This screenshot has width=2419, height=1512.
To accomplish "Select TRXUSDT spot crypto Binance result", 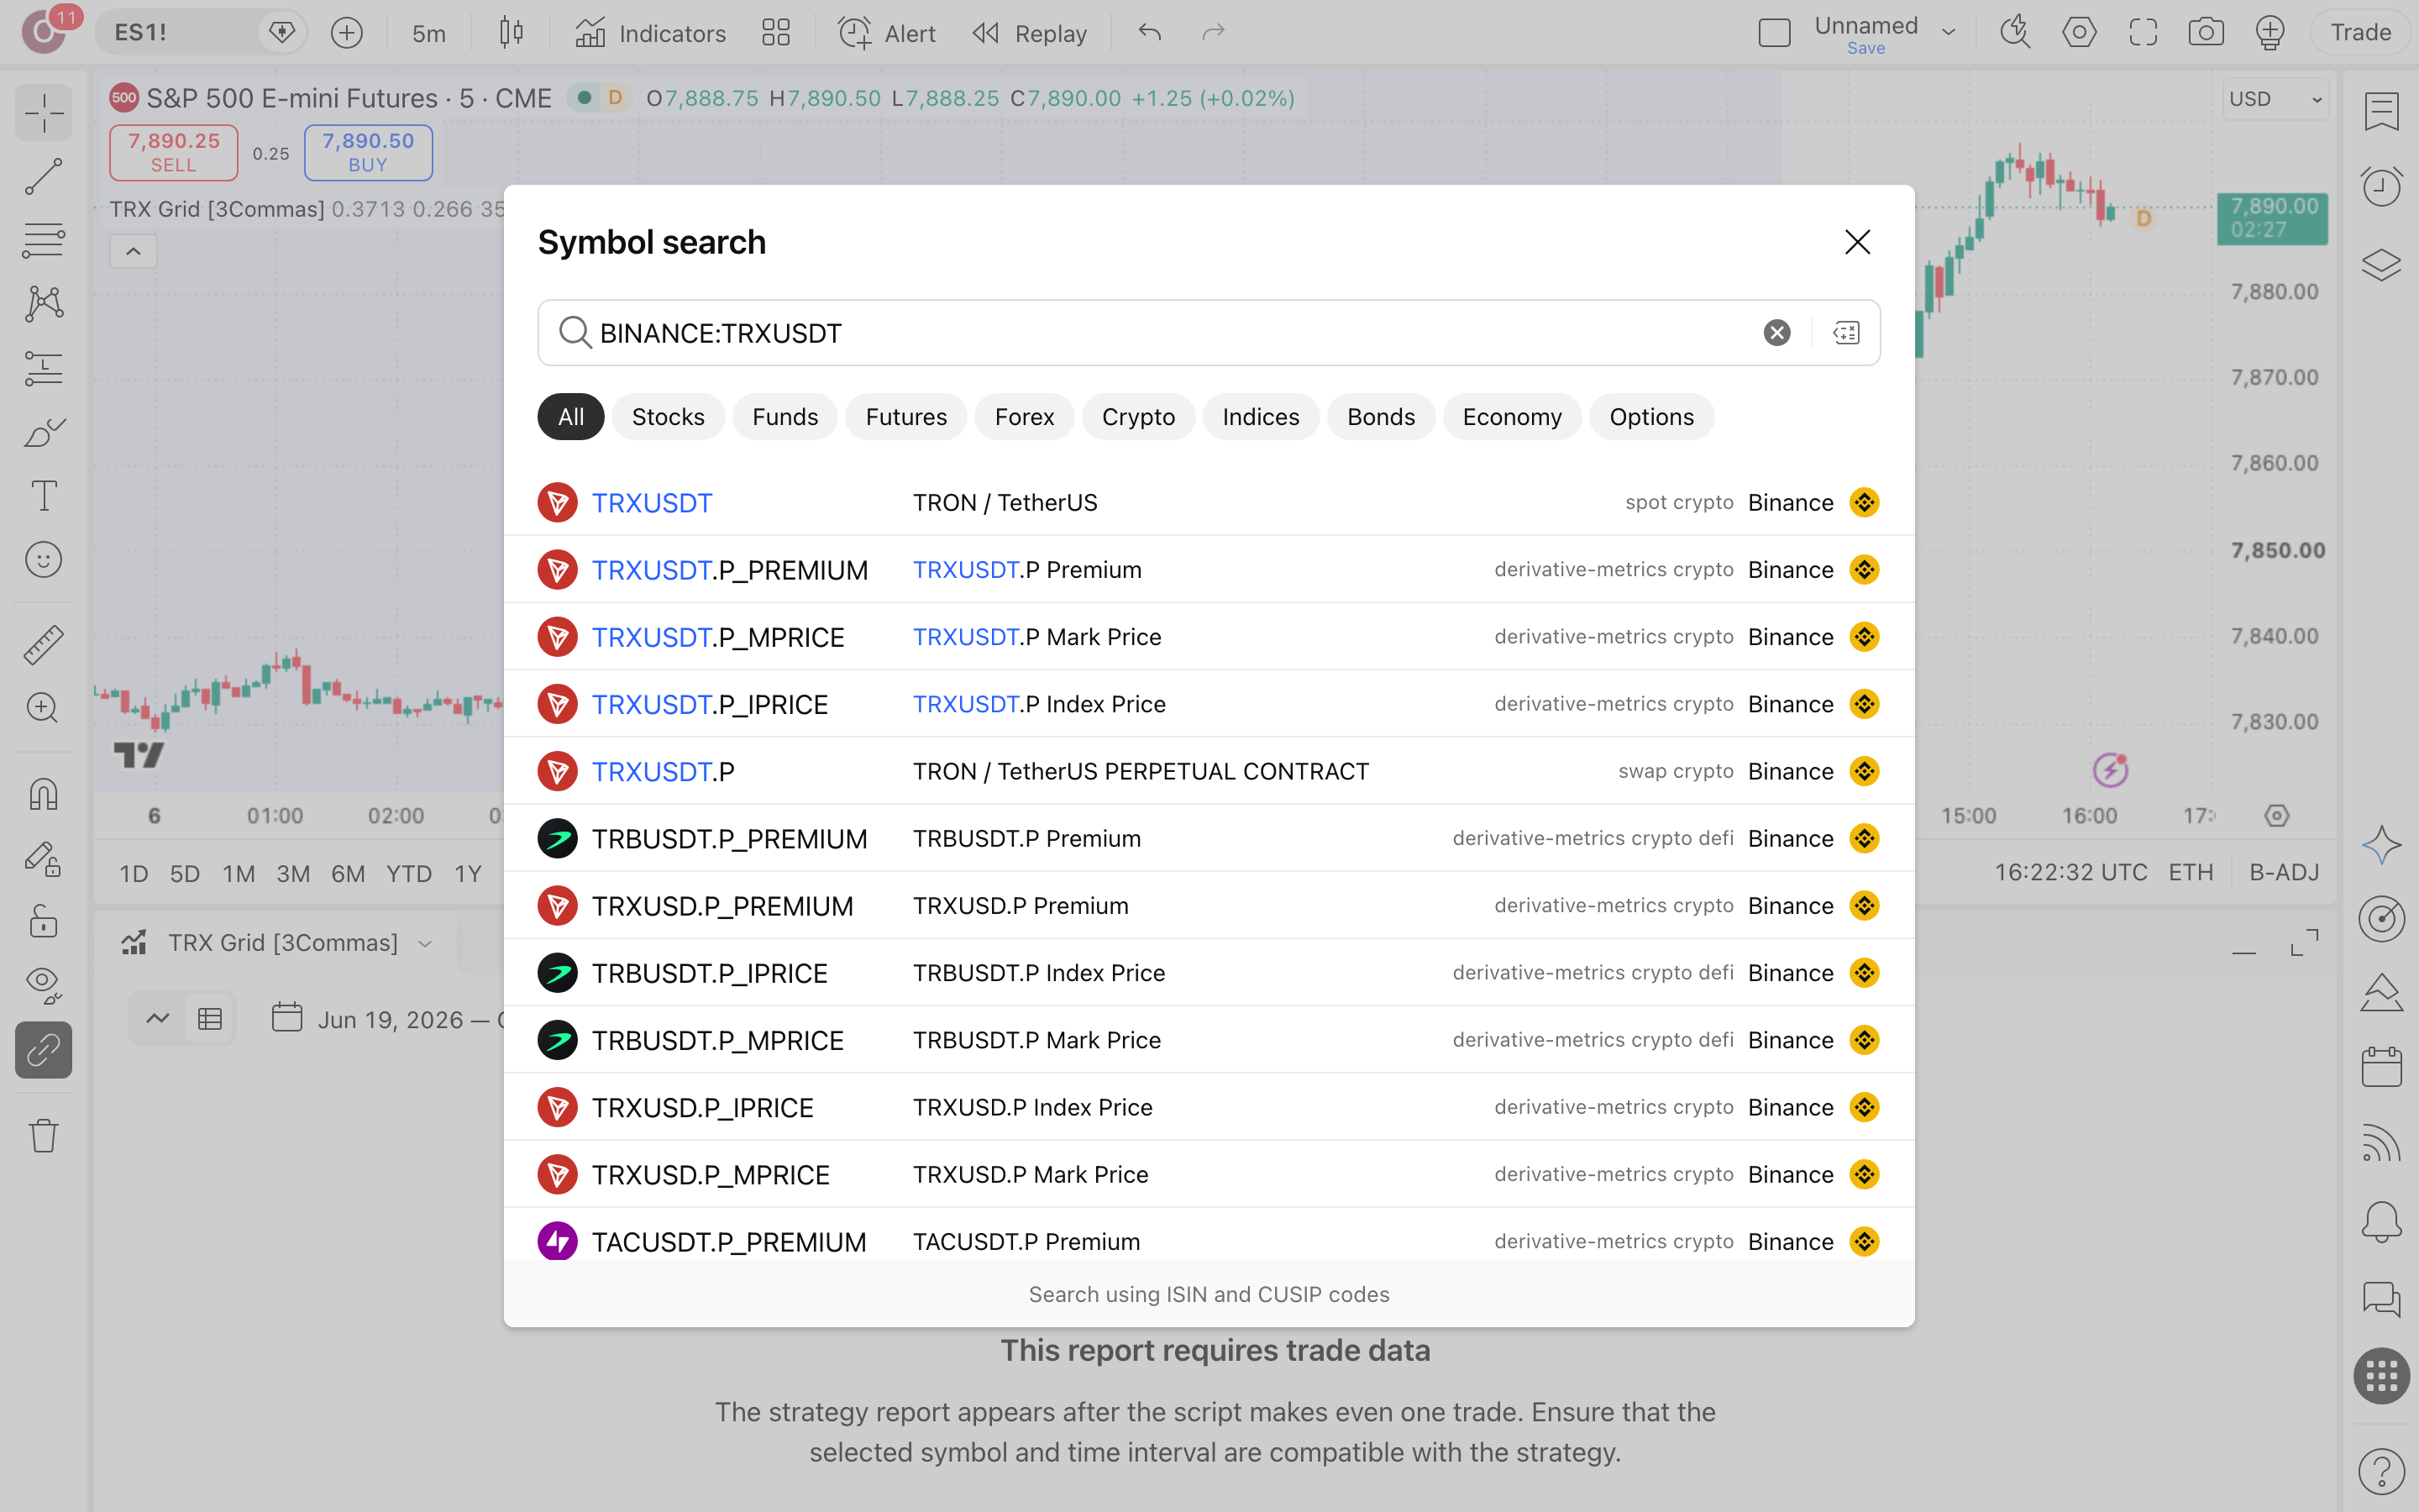I will (1209, 502).
